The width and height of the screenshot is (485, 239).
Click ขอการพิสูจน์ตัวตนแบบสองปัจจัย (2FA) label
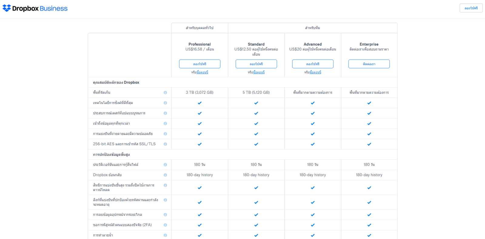(122, 225)
